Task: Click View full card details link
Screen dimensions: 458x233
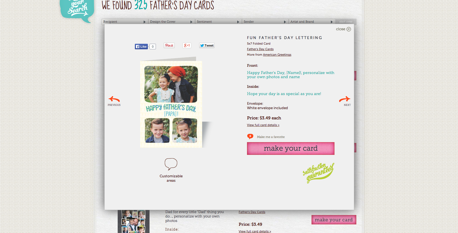Action: pyautogui.click(x=263, y=125)
